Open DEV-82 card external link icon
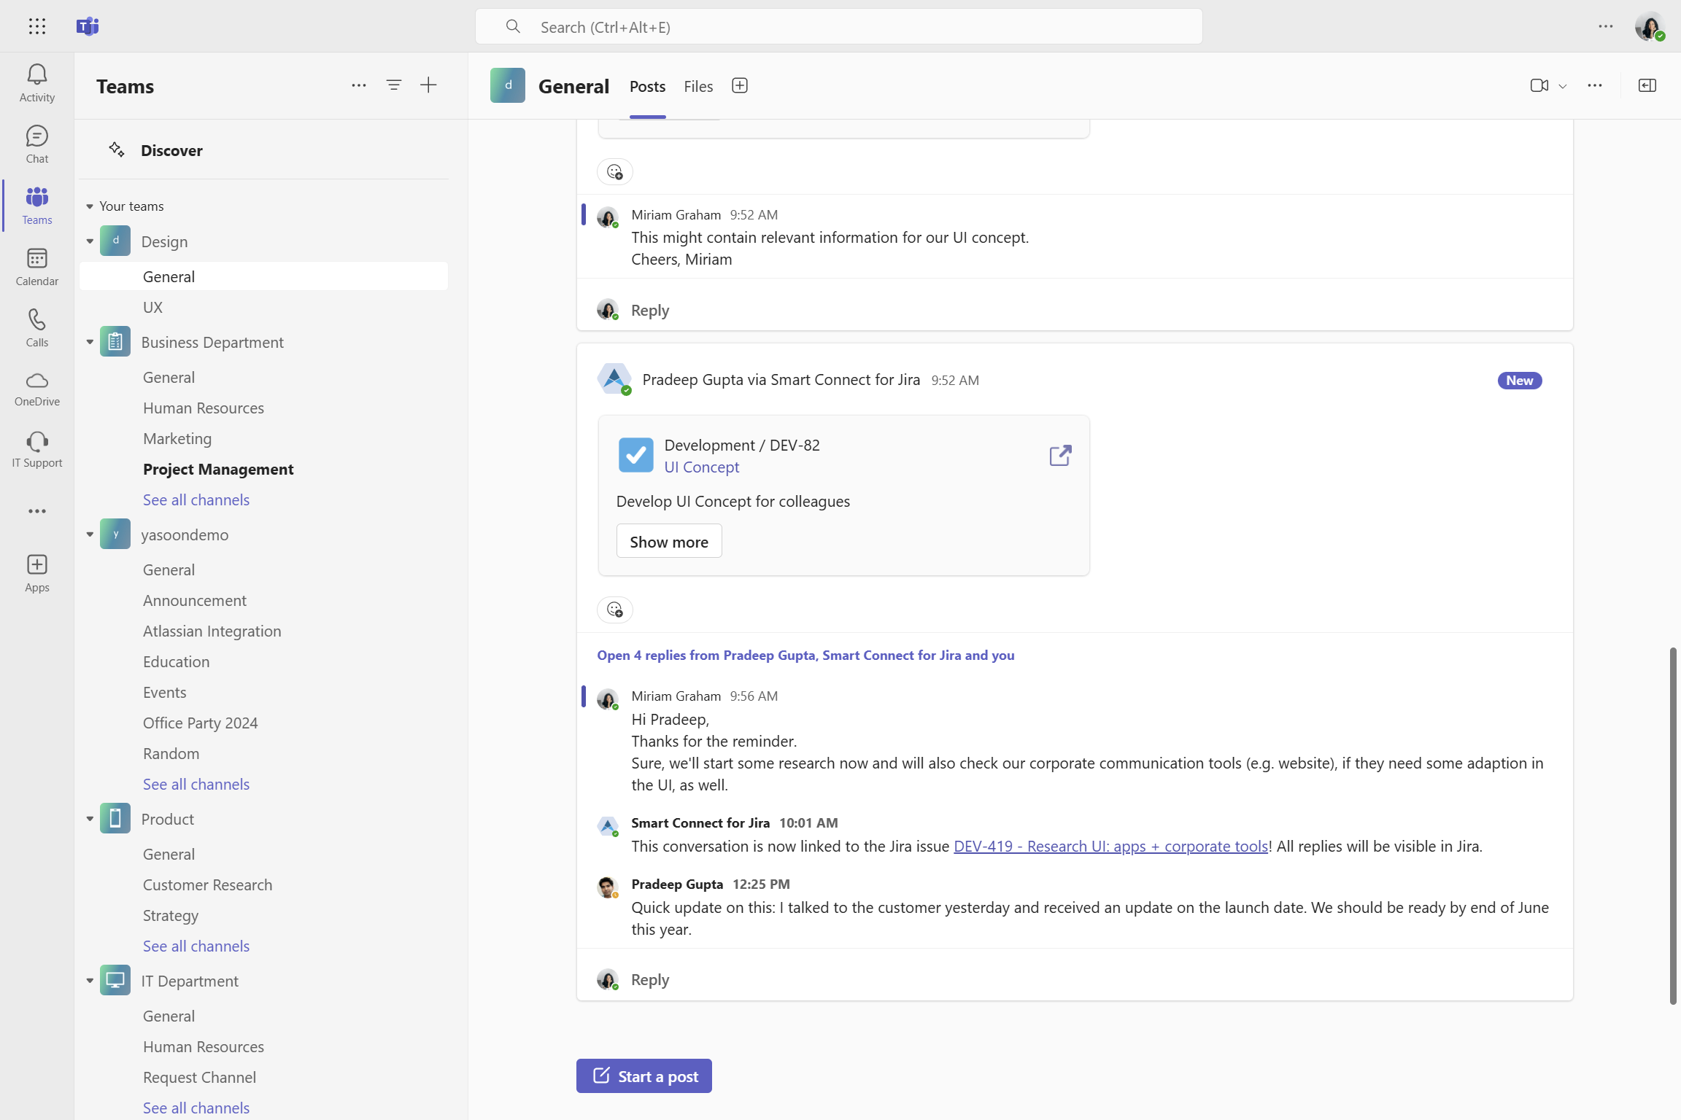The image size is (1681, 1120). [x=1059, y=456]
